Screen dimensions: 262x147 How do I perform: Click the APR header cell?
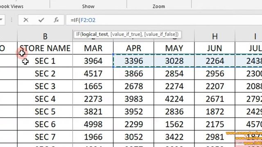pyautogui.click(x=134, y=48)
